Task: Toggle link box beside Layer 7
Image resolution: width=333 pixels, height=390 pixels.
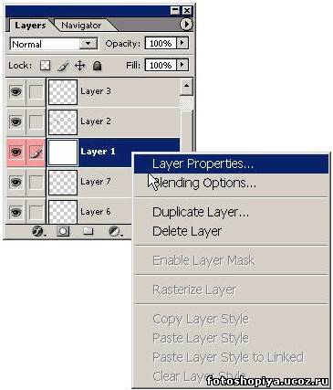Action: 36,183
